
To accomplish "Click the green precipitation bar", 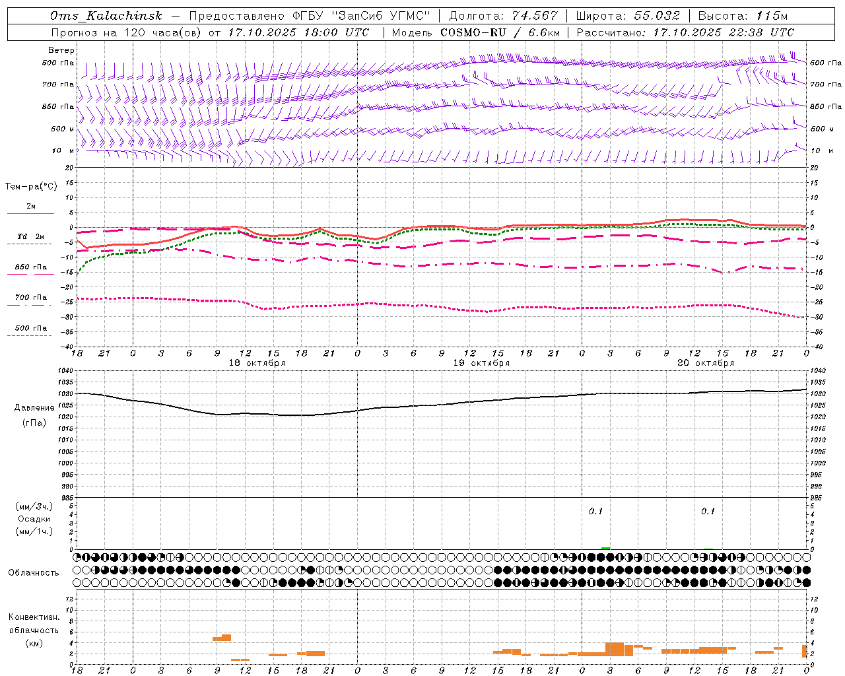I will tap(606, 548).
